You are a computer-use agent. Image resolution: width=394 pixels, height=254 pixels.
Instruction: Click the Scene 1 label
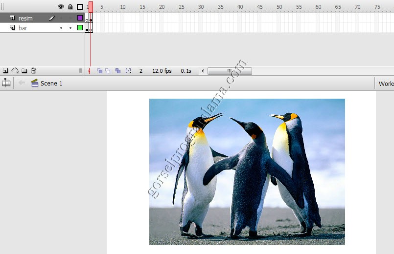51,84
